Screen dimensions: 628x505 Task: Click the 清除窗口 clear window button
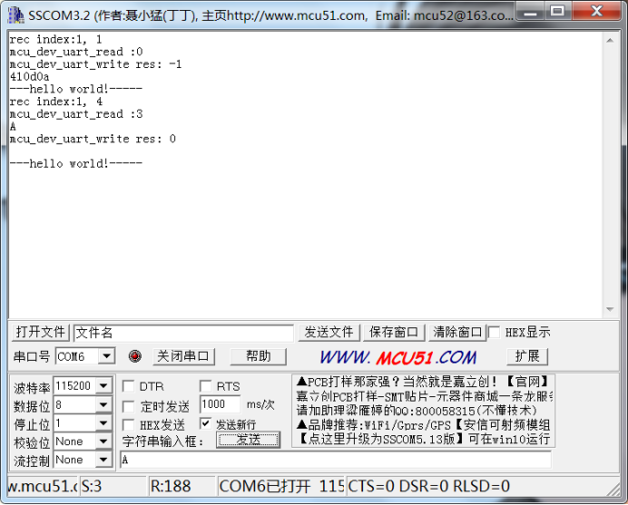(457, 332)
